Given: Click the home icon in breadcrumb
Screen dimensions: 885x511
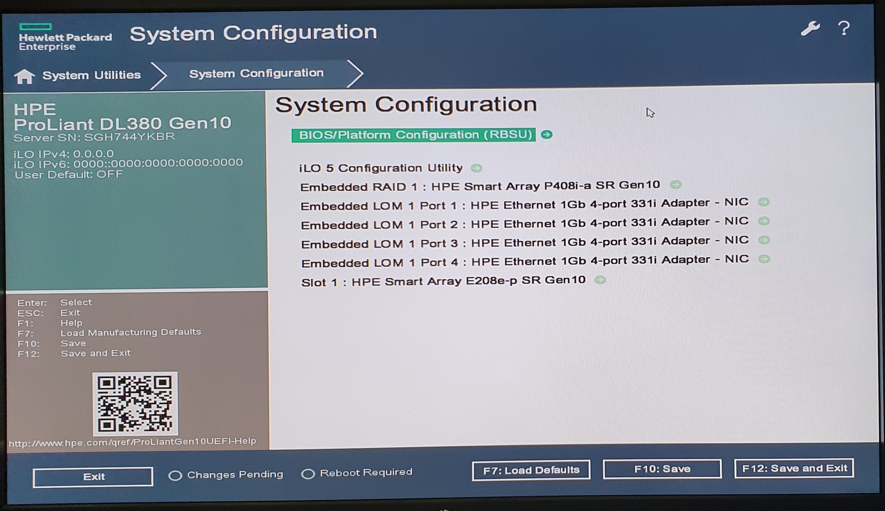Looking at the screenshot, I should pyautogui.click(x=24, y=76).
